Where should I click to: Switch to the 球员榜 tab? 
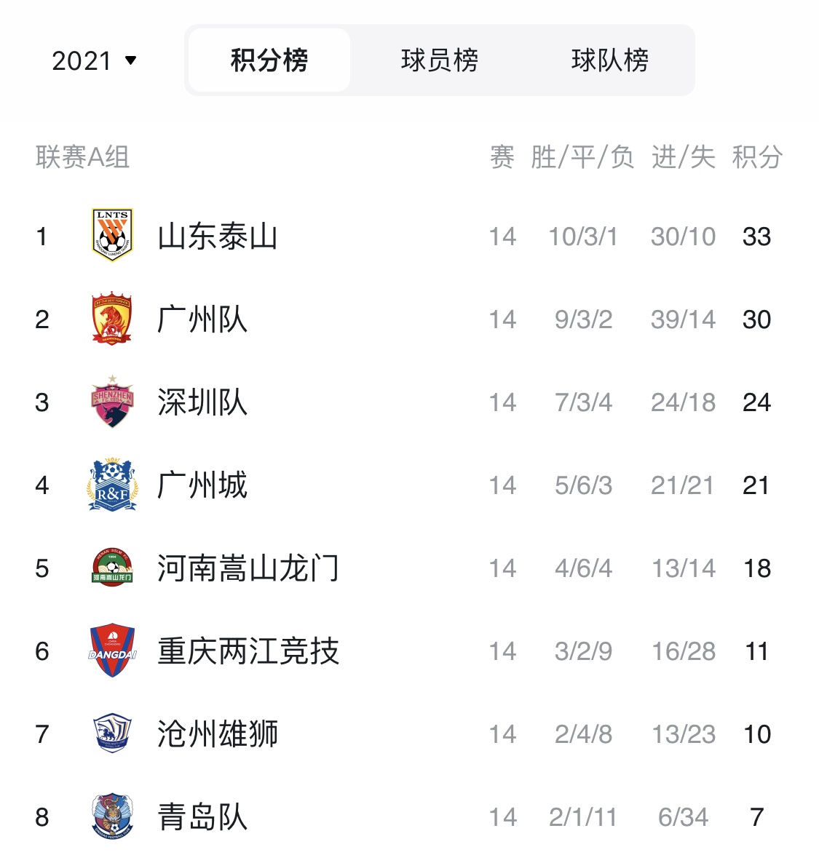(x=440, y=60)
